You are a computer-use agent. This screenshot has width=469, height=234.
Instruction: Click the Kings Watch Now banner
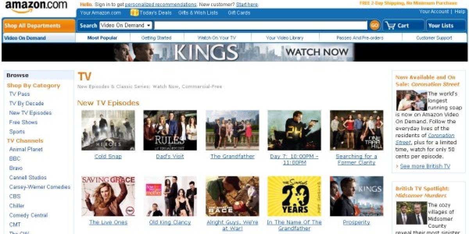[234, 52]
